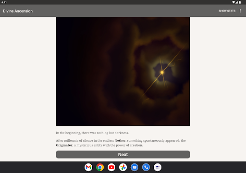Open the all apps drawer icon
The width and height of the screenshot is (246, 173).
pyautogui.click(x=158, y=167)
